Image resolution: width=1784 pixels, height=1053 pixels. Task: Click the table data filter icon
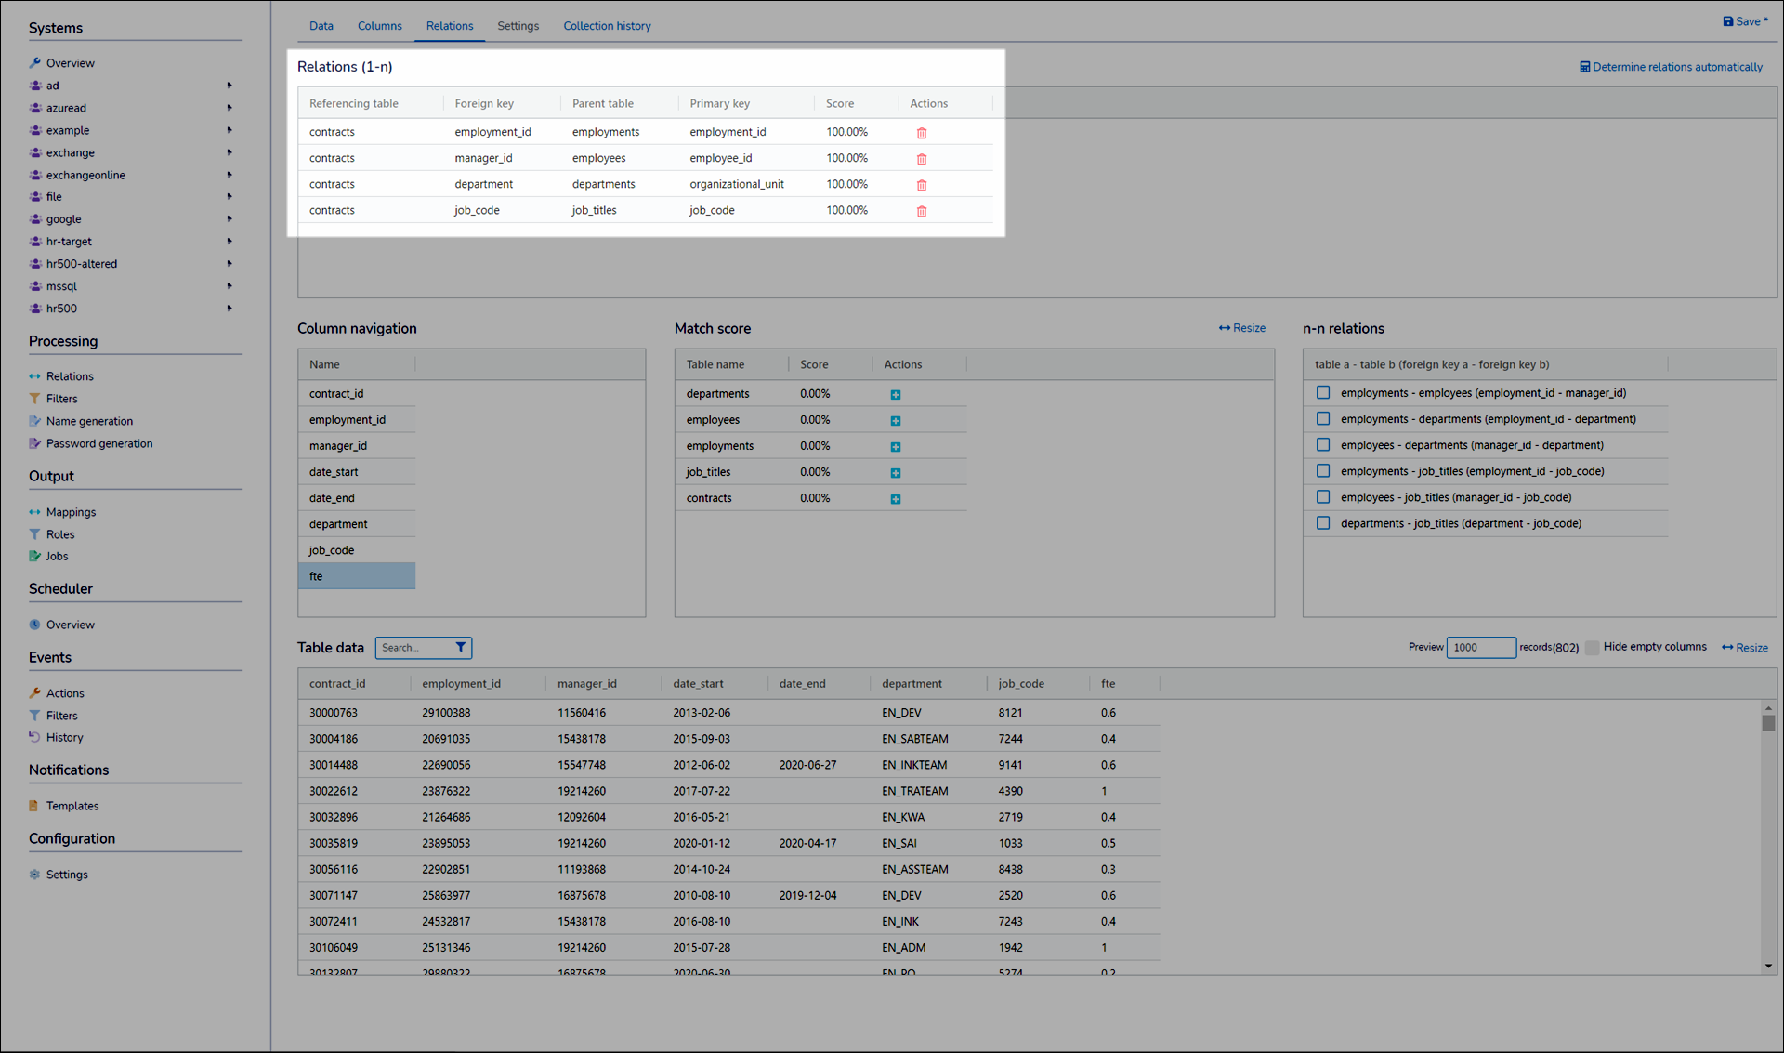(461, 648)
